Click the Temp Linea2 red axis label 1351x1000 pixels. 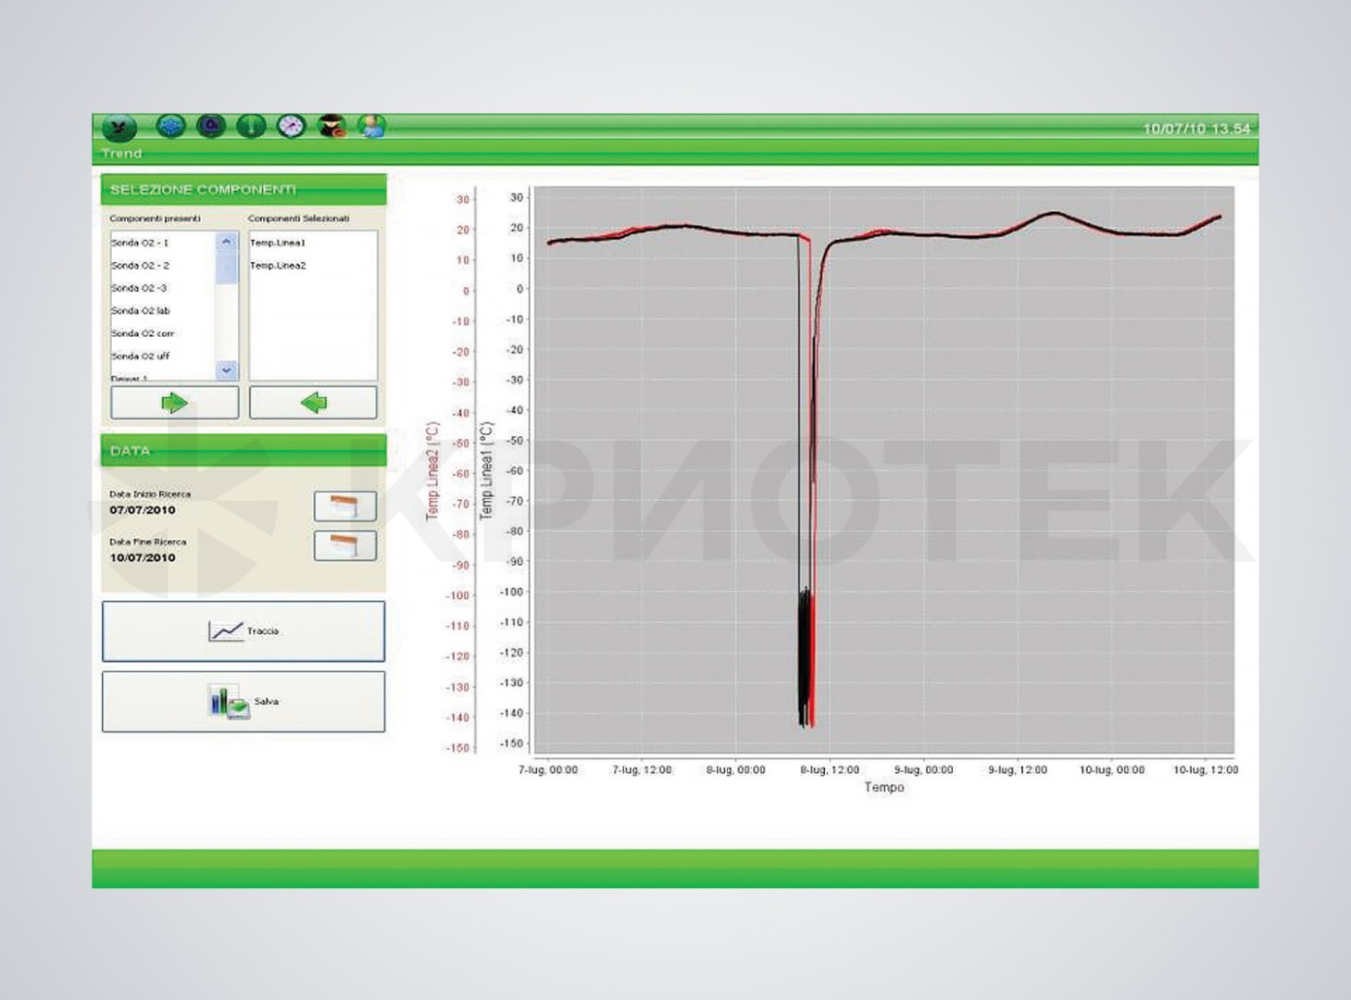click(x=432, y=471)
